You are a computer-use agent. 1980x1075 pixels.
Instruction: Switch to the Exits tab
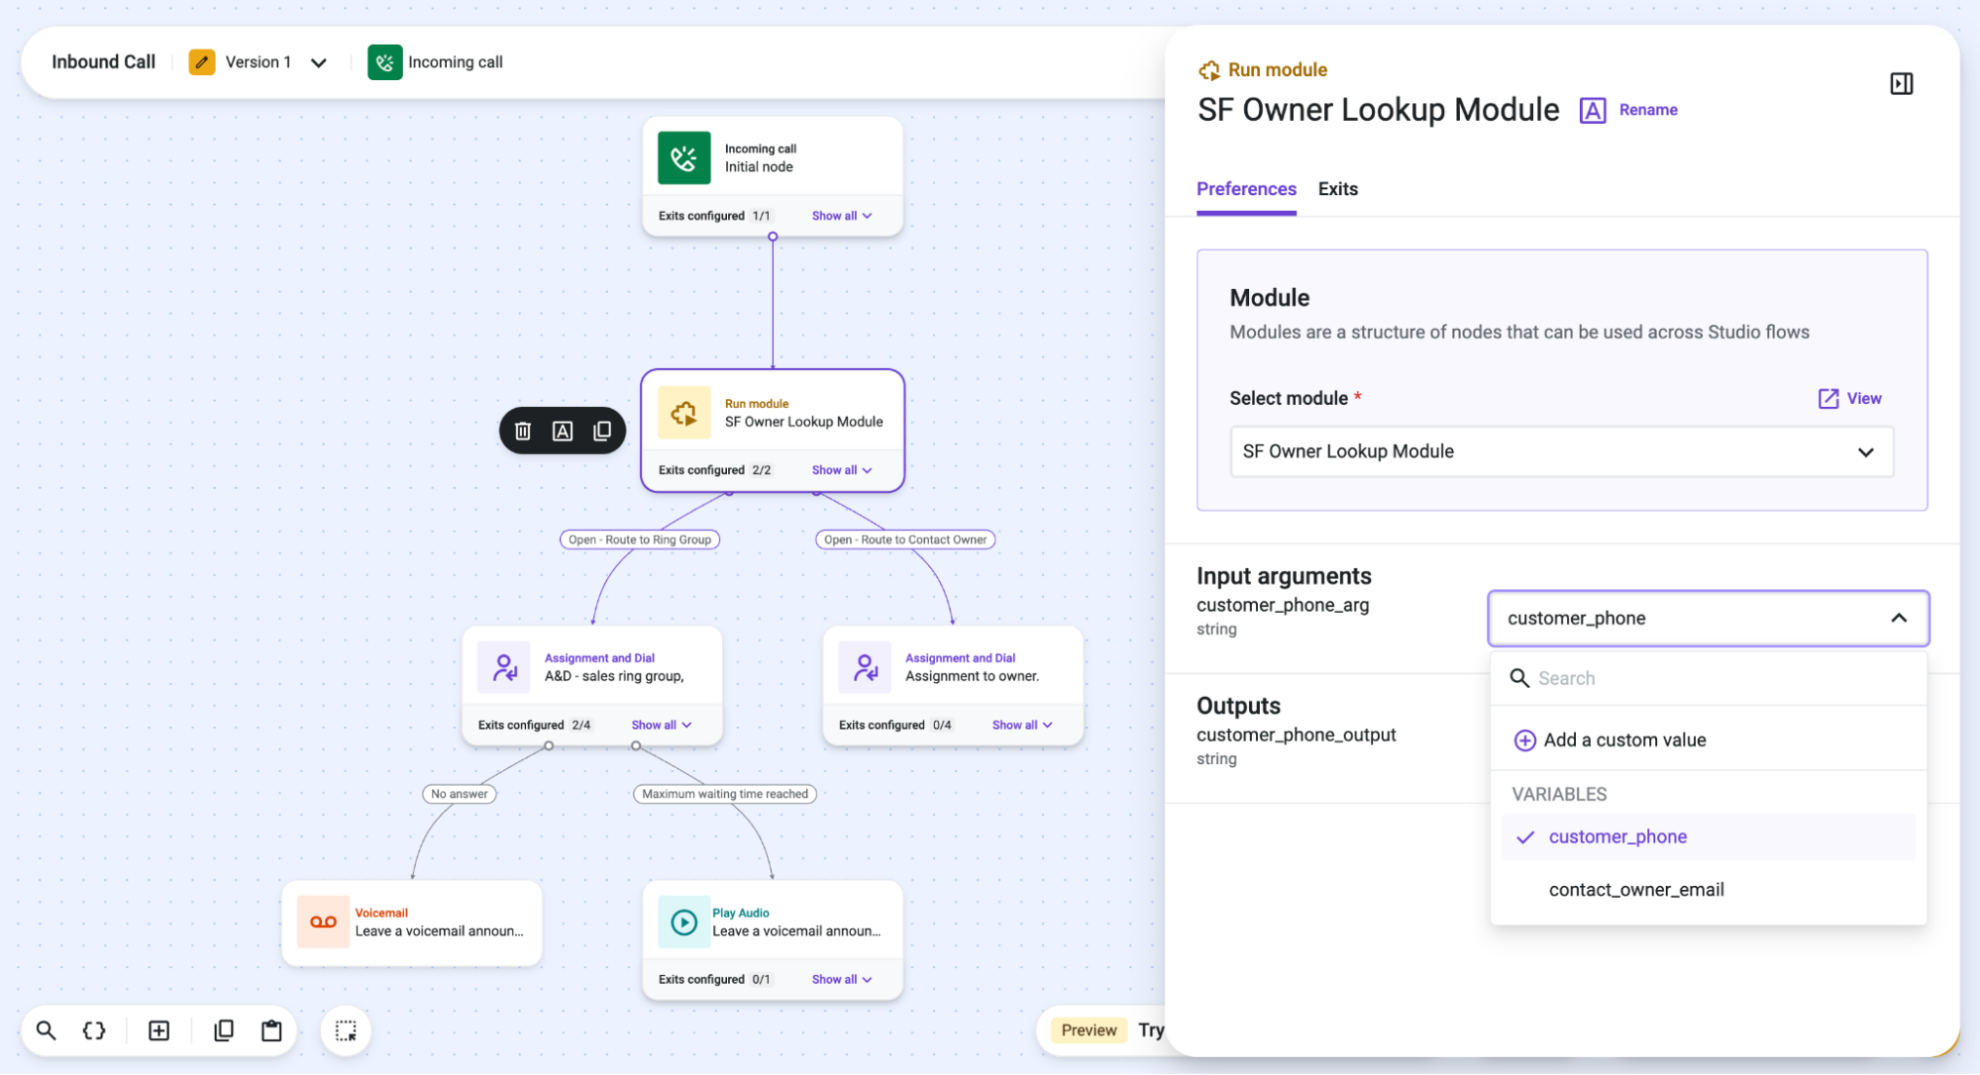[1337, 189]
